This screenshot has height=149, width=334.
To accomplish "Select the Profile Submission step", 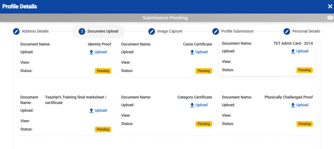I will tap(237, 31).
